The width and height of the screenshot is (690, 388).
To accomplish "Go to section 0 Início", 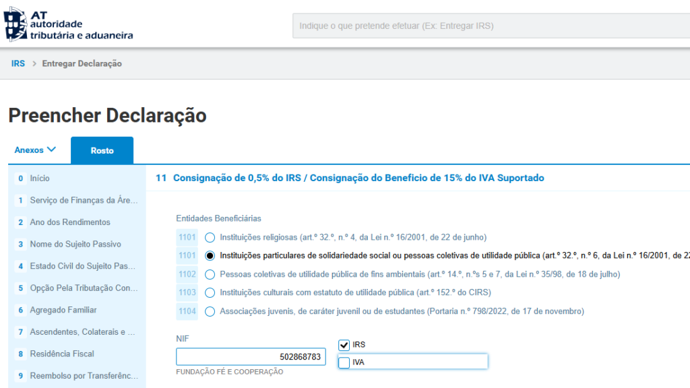I will point(40,179).
